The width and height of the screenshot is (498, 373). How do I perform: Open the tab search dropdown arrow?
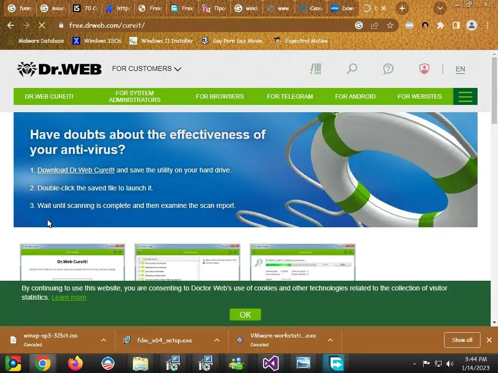[440, 8]
